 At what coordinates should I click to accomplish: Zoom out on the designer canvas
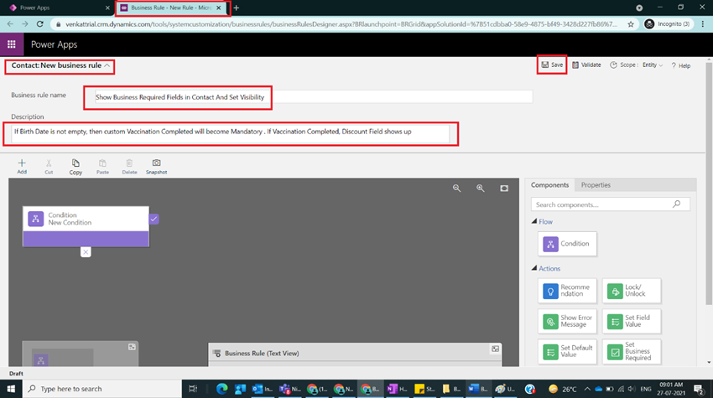pyautogui.click(x=456, y=188)
